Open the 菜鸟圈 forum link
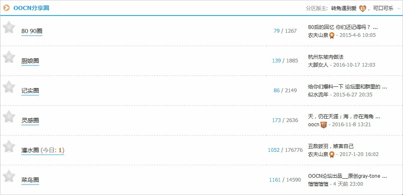The image size is (403, 195). [x=30, y=180]
